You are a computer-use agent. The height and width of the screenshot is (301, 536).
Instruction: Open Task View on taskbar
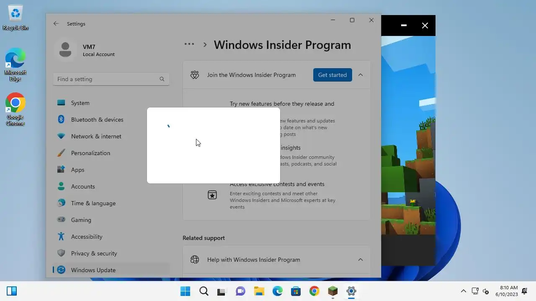pyautogui.click(x=222, y=291)
